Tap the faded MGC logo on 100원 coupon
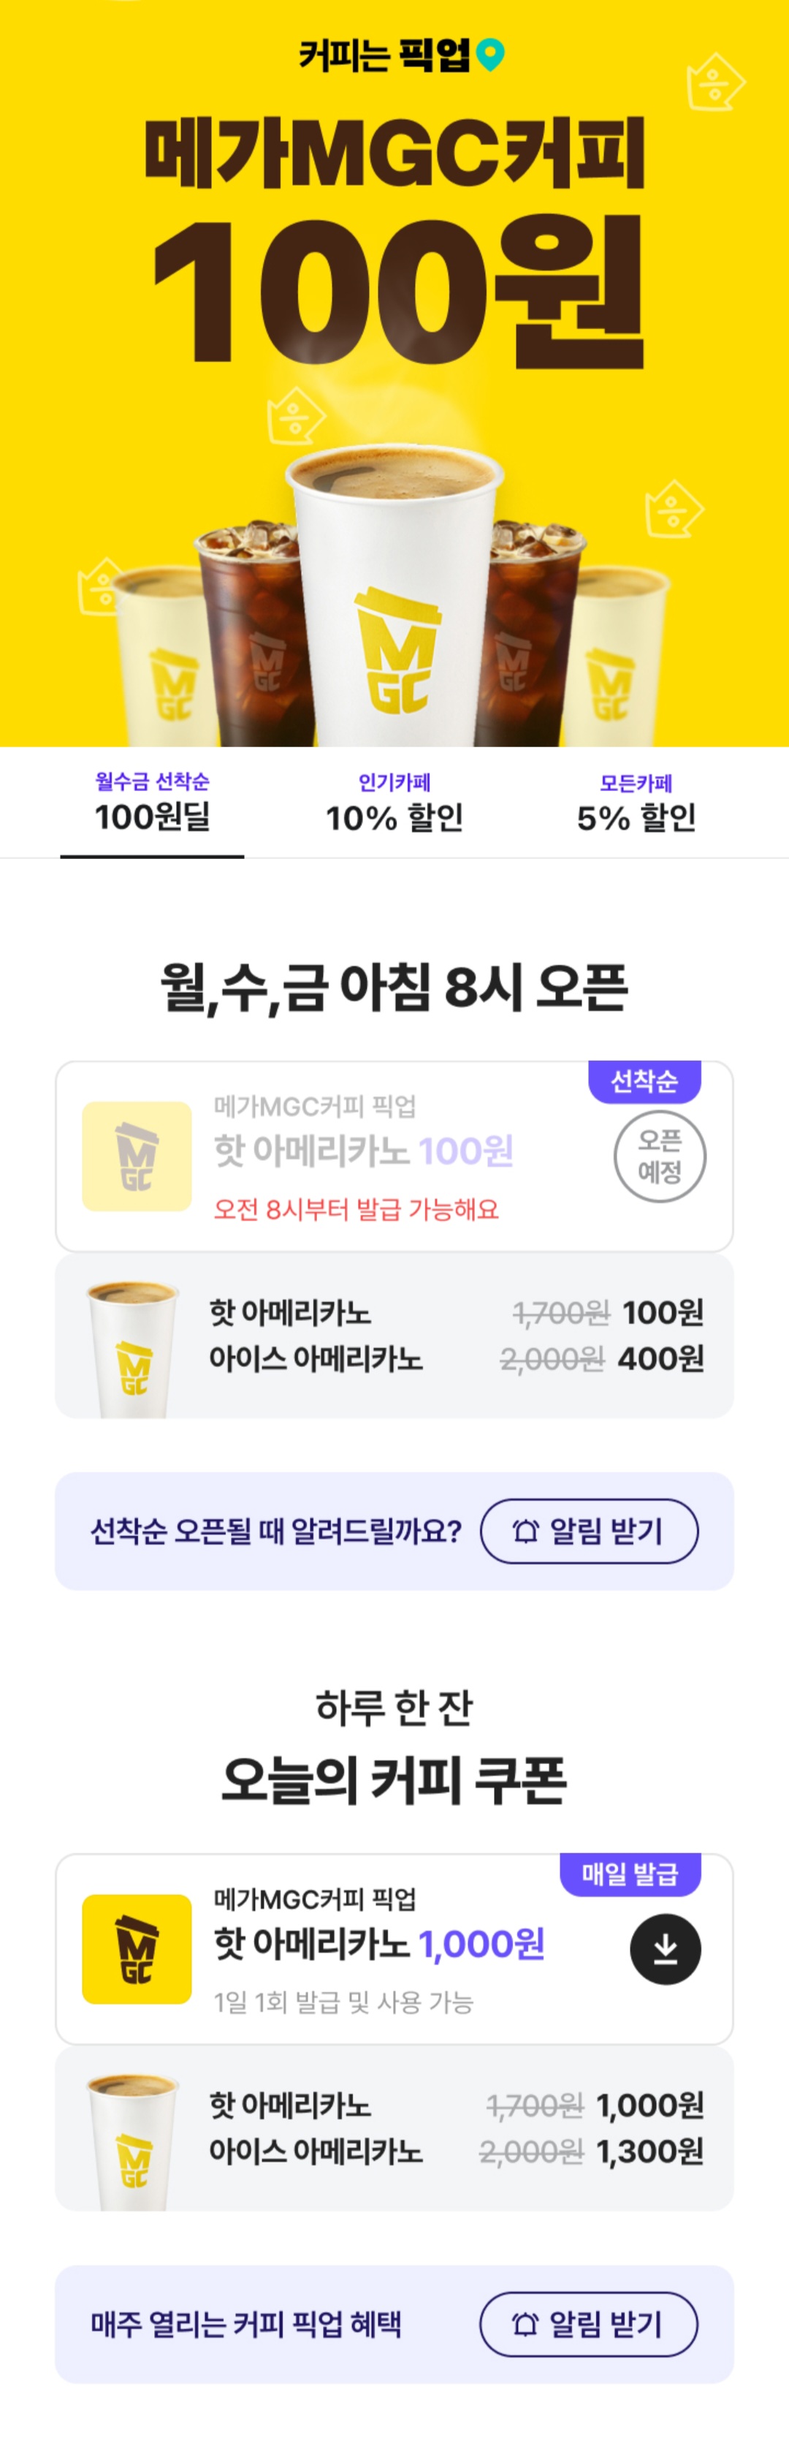 pyautogui.click(x=137, y=1157)
